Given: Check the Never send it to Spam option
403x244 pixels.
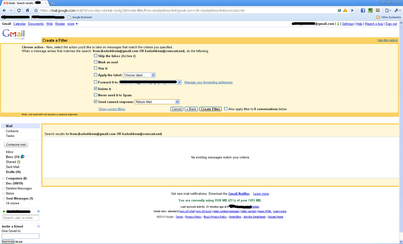Looking at the screenshot, I should tap(96, 95).
